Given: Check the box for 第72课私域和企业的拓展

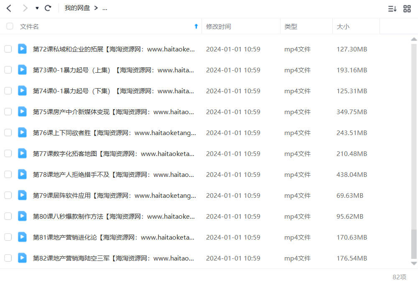Looking at the screenshot, I should [8, 49].
